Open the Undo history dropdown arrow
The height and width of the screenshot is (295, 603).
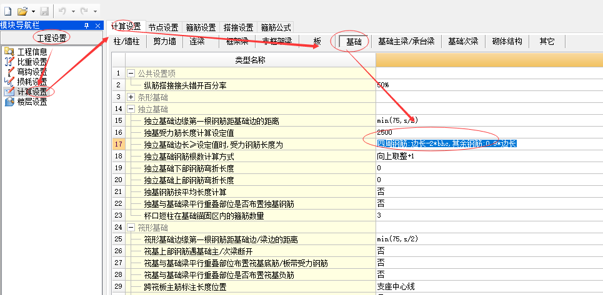click(73, 12)
